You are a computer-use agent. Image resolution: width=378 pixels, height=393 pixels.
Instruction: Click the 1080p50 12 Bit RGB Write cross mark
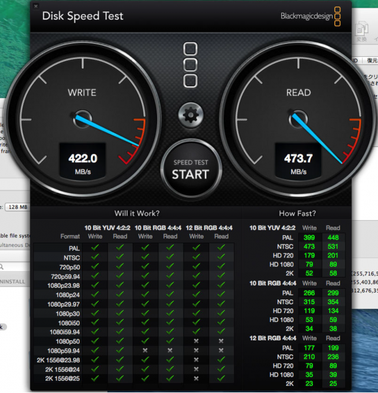[196, 341]
